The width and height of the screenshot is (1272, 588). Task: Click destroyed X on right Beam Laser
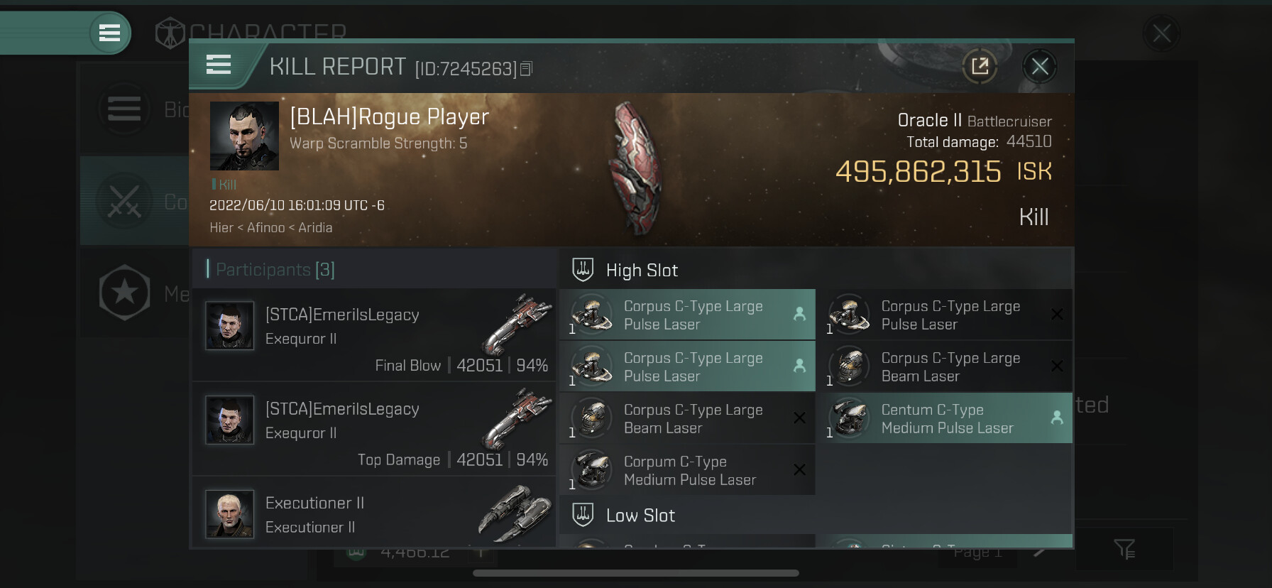click(1057, 366)
